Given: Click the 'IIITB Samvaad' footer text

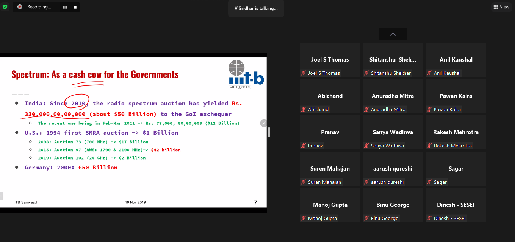Looking at the screenshot, I should pyautogui.click(x=25, y=202).
